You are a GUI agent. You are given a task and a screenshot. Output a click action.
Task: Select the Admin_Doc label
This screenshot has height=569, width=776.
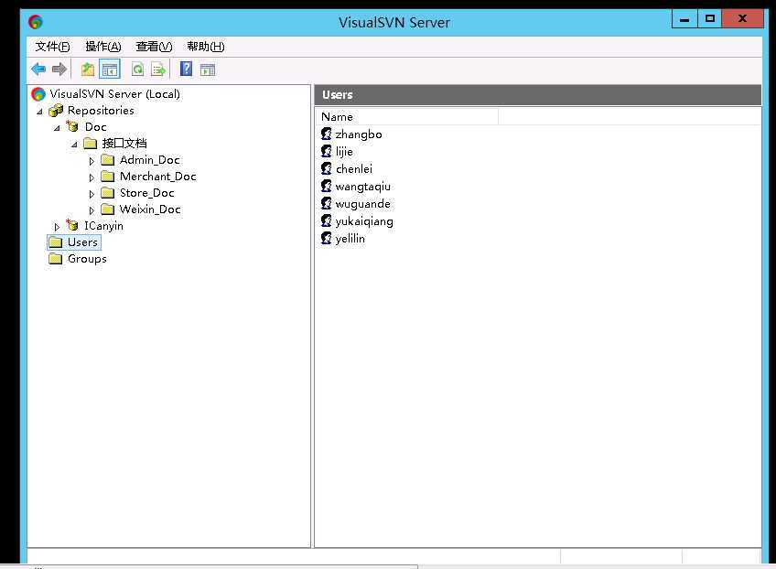(149, 160)
